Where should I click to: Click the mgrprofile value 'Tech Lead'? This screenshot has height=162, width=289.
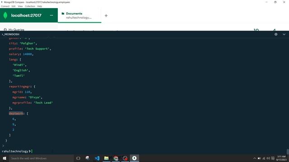(x=43, y=103)
